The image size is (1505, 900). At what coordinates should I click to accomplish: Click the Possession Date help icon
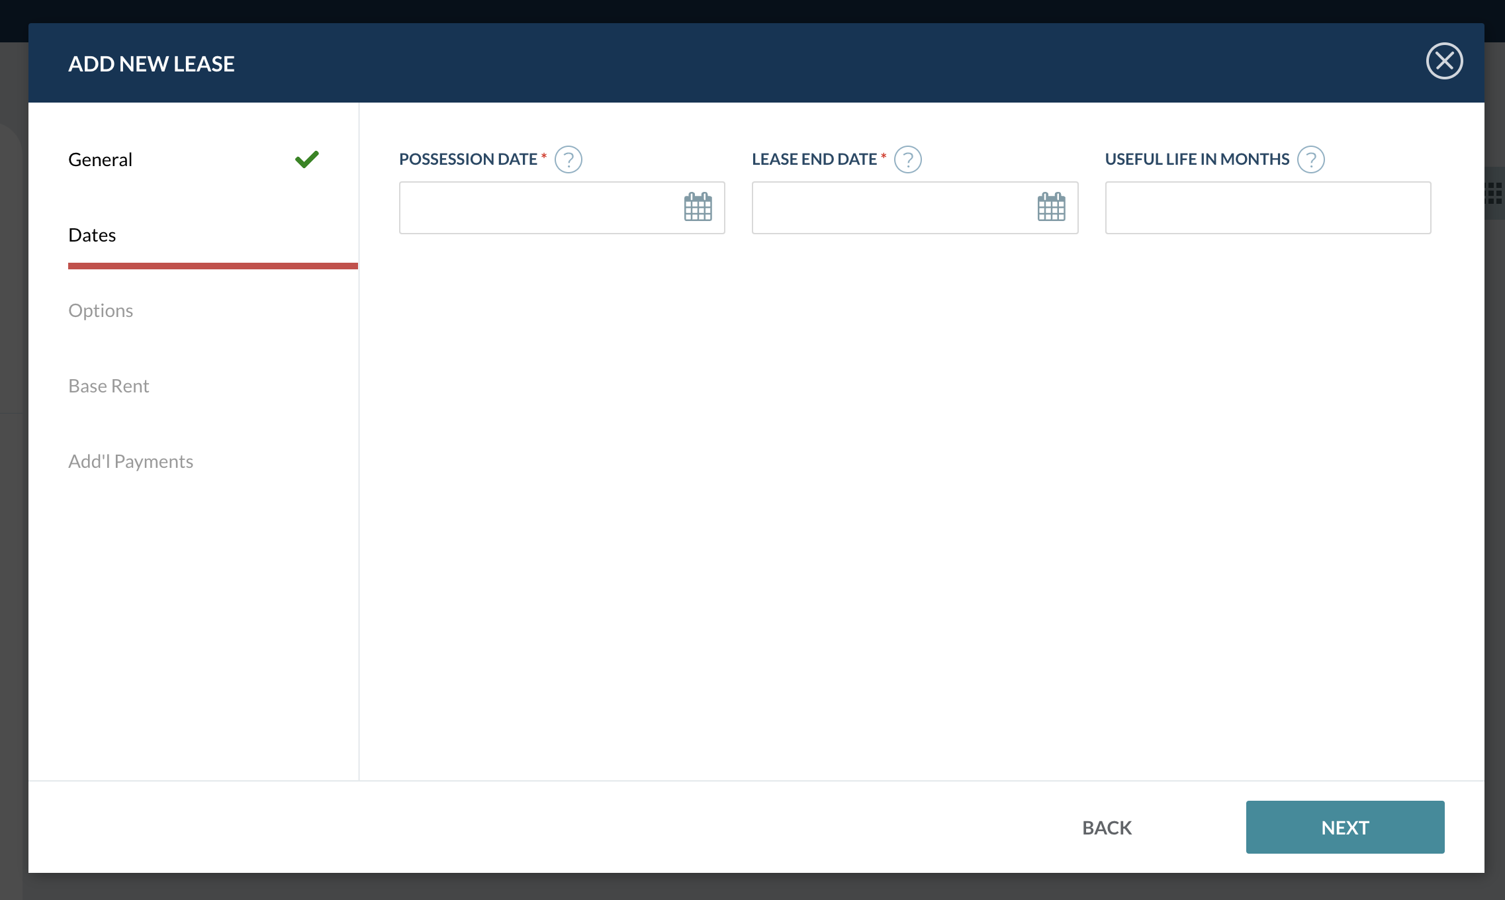pyautogui.click(x=568, y=159)
